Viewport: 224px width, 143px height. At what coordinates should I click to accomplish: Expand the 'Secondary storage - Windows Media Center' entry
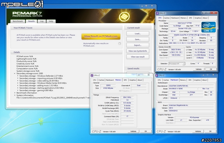18,83
